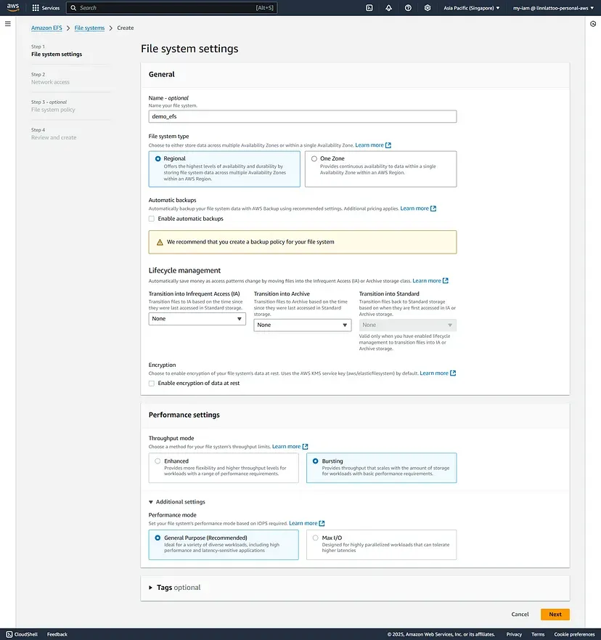
Task: Open Amazon EFS breadcrumb link
Action: tap(46, 28)
